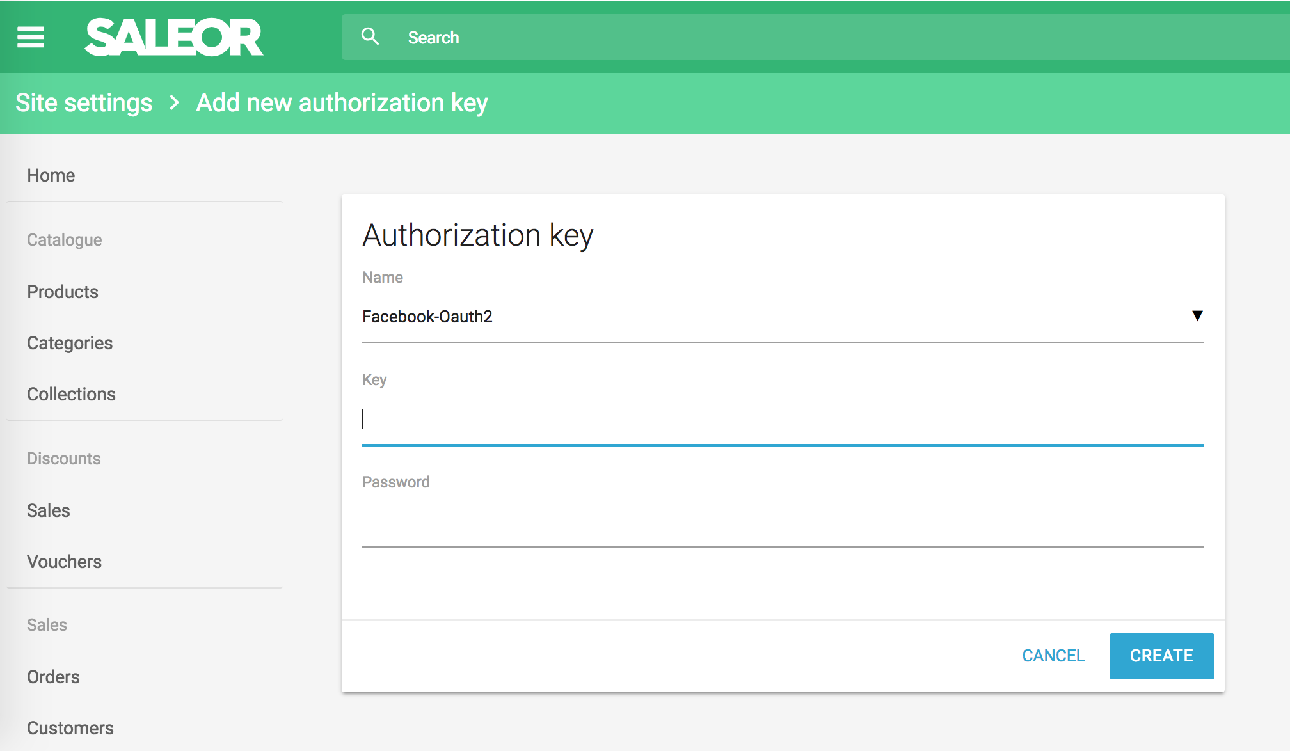Image resolution: width=1290 pixels, height=751 pixels.
Task: Open the Name dropdown showing Facebook-Oauth2
Action: [x=783, y=317]
